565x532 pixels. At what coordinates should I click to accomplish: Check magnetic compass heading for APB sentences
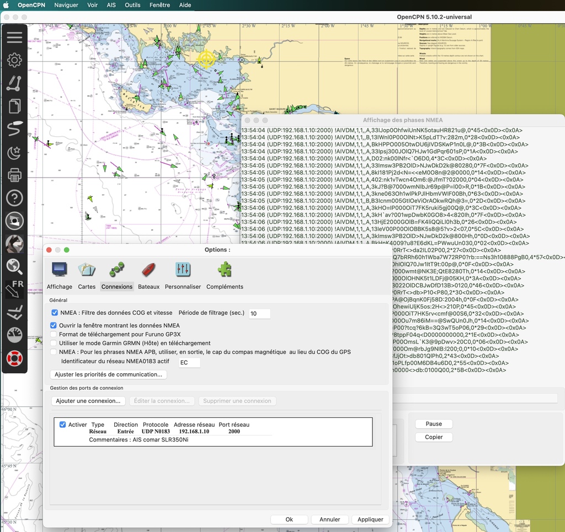click(54, 352)
